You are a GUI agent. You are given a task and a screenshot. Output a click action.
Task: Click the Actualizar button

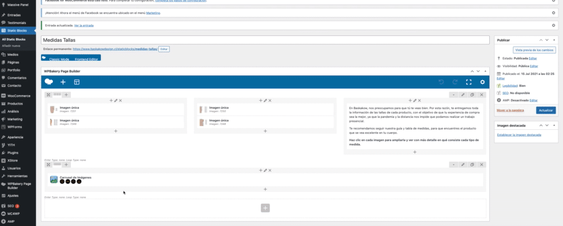546,110
